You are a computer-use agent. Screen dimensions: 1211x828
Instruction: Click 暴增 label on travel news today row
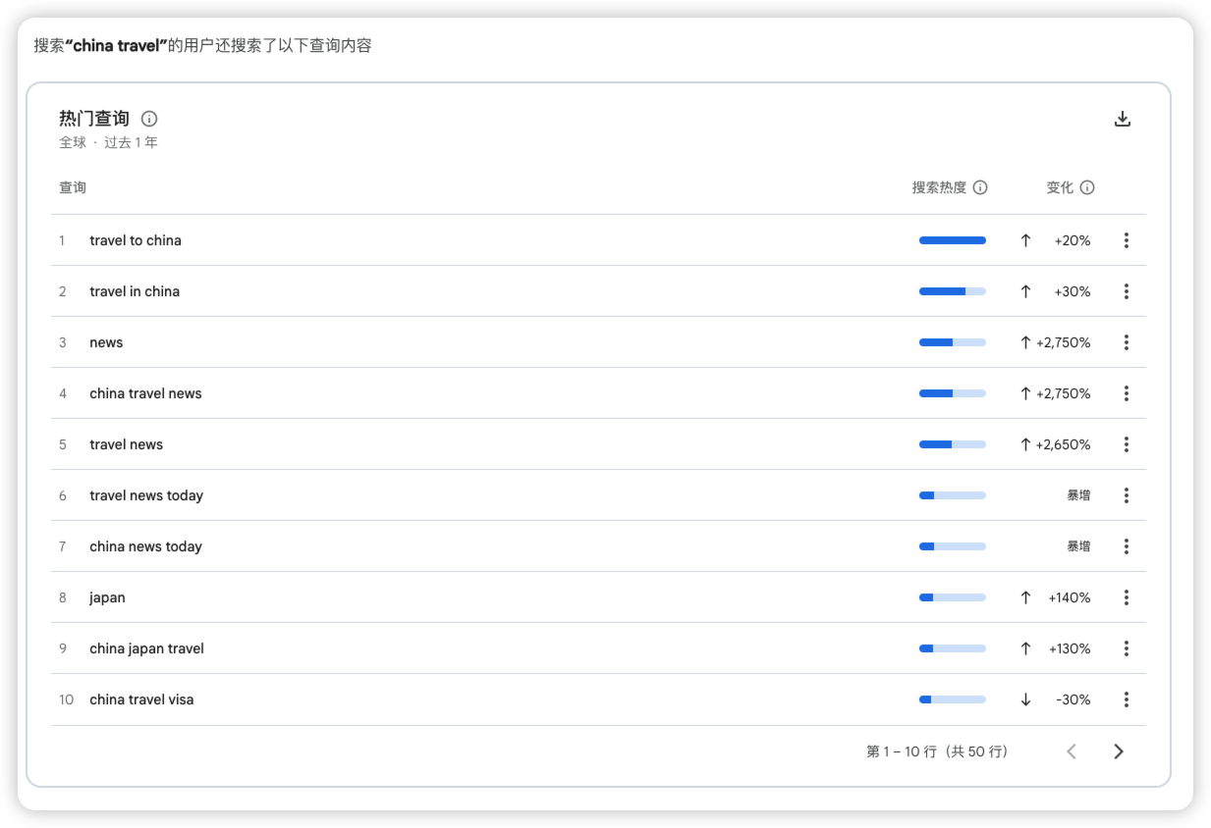coord(1078,495)
